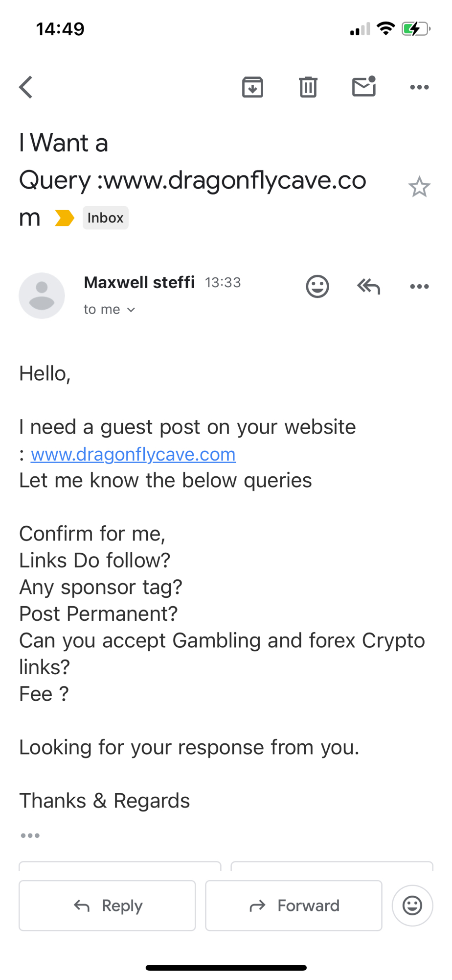Mark the email as unread
The width and height of the screenshot is (452, 980).
(364, 87)
